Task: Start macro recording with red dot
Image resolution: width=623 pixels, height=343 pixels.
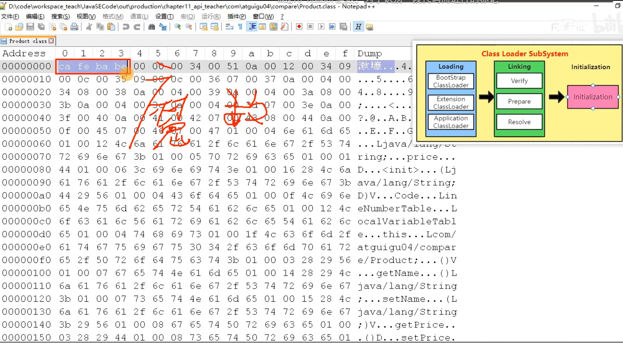Action: (x=299, y=27)
